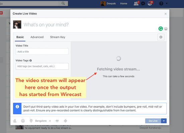Viewport: 184px width, 133px height.
Task: Go to Home in Facebook top bar
Action: [123, 4]
